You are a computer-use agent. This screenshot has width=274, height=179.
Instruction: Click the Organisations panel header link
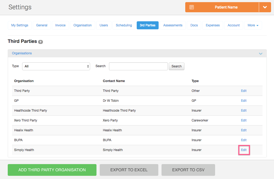tap(22, 53)
